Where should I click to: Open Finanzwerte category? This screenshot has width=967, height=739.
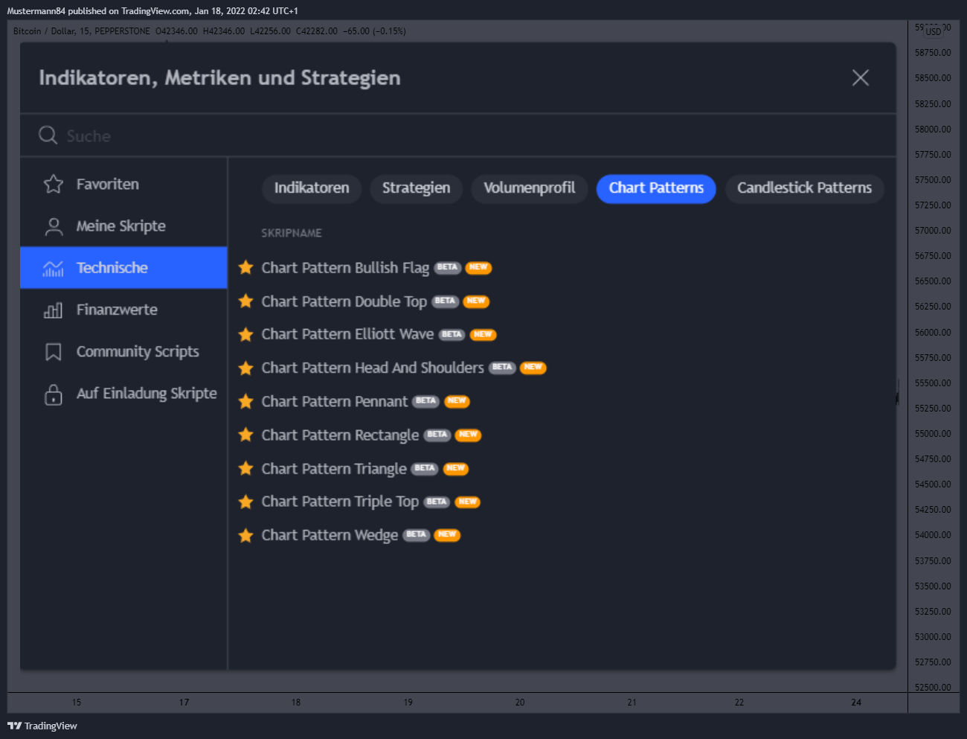(x=123, y=310)
